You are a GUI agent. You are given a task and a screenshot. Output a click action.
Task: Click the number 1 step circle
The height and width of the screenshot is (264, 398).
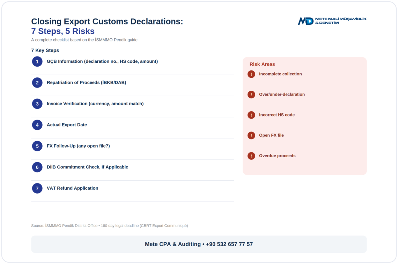37,62
